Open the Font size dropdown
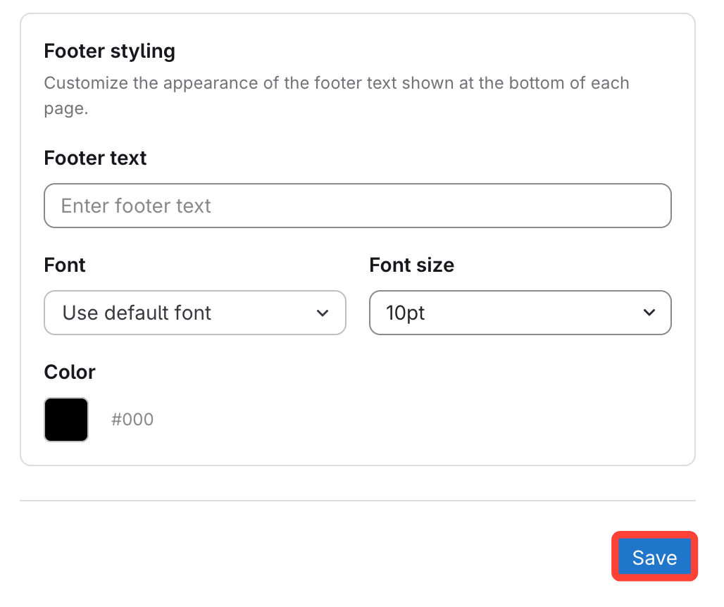The image size is (724, 607). 520,313
